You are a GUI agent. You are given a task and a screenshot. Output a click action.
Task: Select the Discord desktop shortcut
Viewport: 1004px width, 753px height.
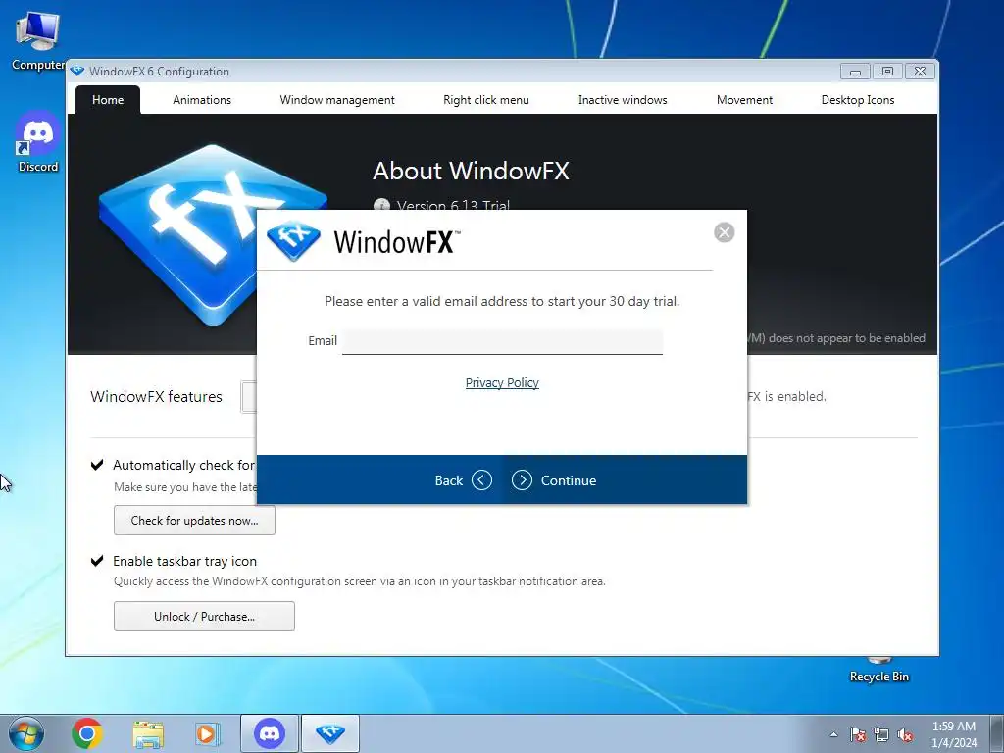point(38,142)
